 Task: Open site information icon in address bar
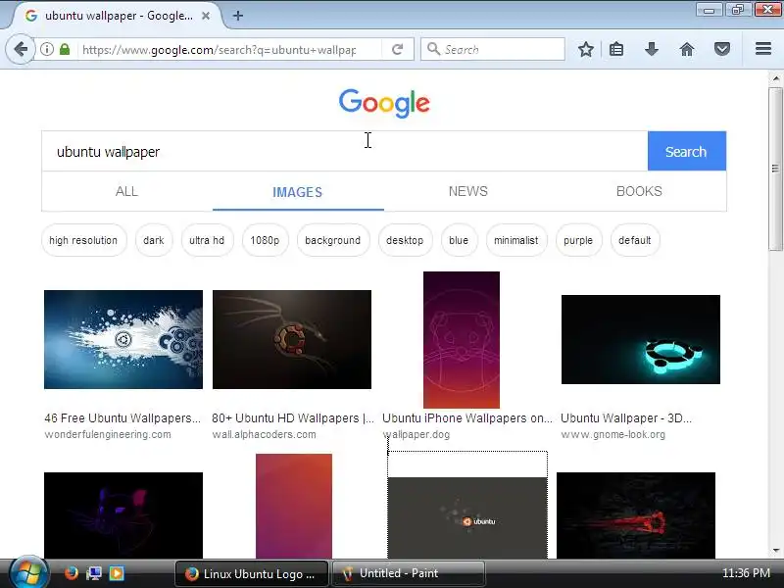[x=46, y=49]
